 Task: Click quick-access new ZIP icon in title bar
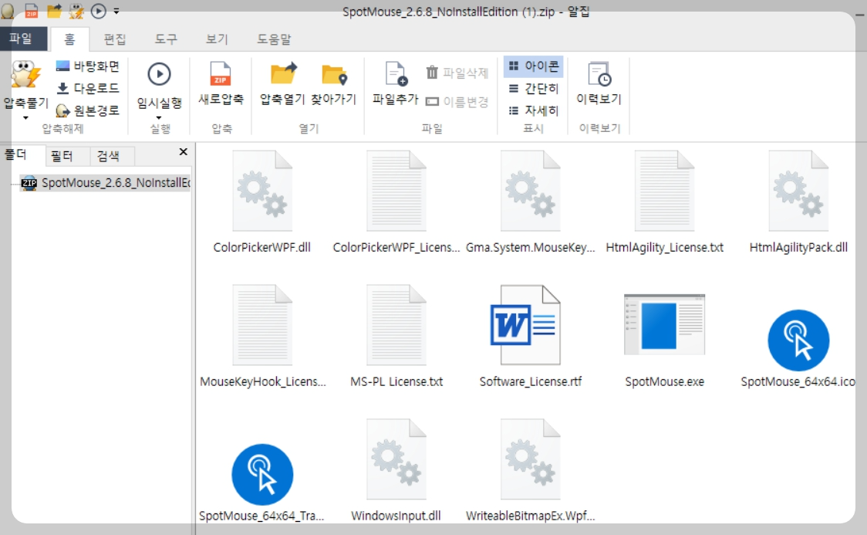coord(32,11)
